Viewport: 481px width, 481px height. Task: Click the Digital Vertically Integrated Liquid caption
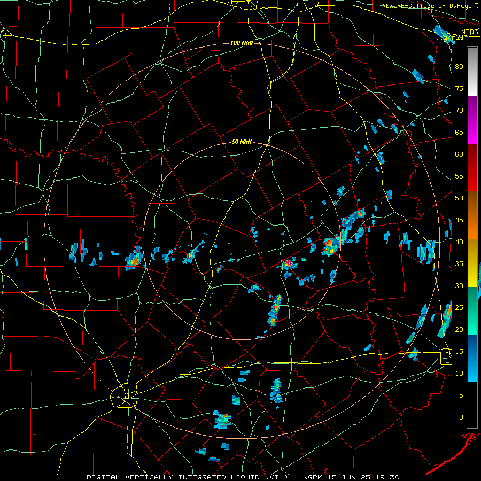tap(188, 477)
